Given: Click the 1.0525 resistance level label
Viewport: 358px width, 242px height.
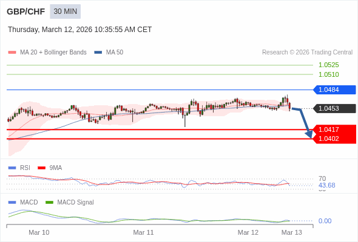Looking at the screenshot, I should pos(328,65).
